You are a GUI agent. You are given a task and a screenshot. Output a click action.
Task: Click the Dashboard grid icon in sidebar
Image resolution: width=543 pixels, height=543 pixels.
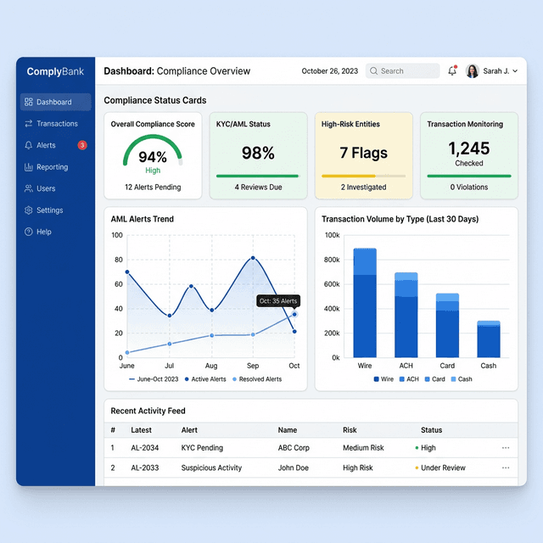click(28, 102)
